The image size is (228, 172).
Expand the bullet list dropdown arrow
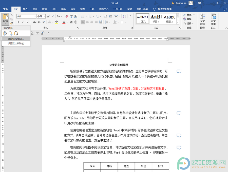point(86,16)
